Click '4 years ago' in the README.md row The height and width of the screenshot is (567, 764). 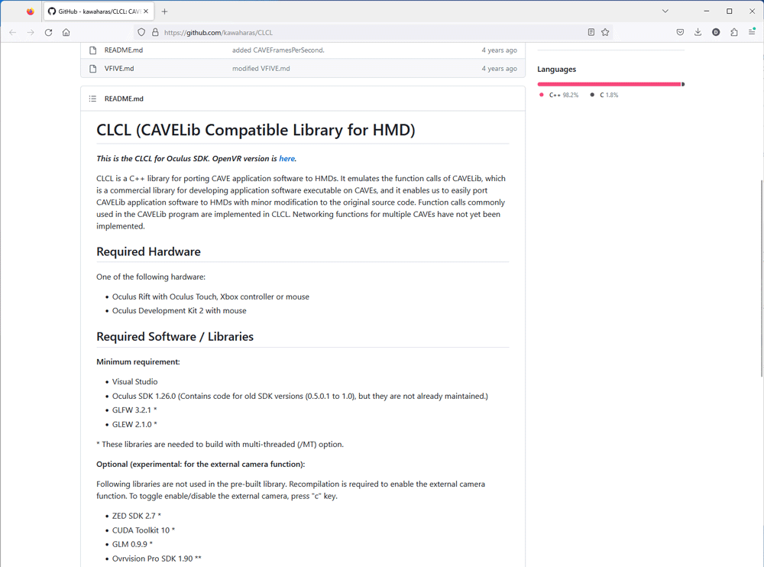click(x=500, y=50)
